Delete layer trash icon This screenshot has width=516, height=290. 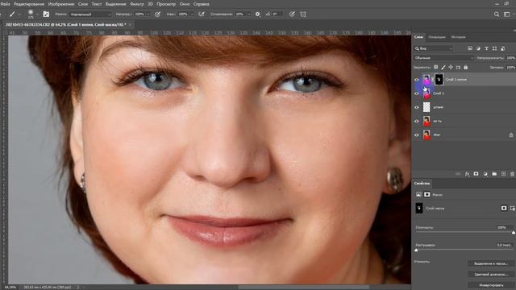click(x=513, y=174)
